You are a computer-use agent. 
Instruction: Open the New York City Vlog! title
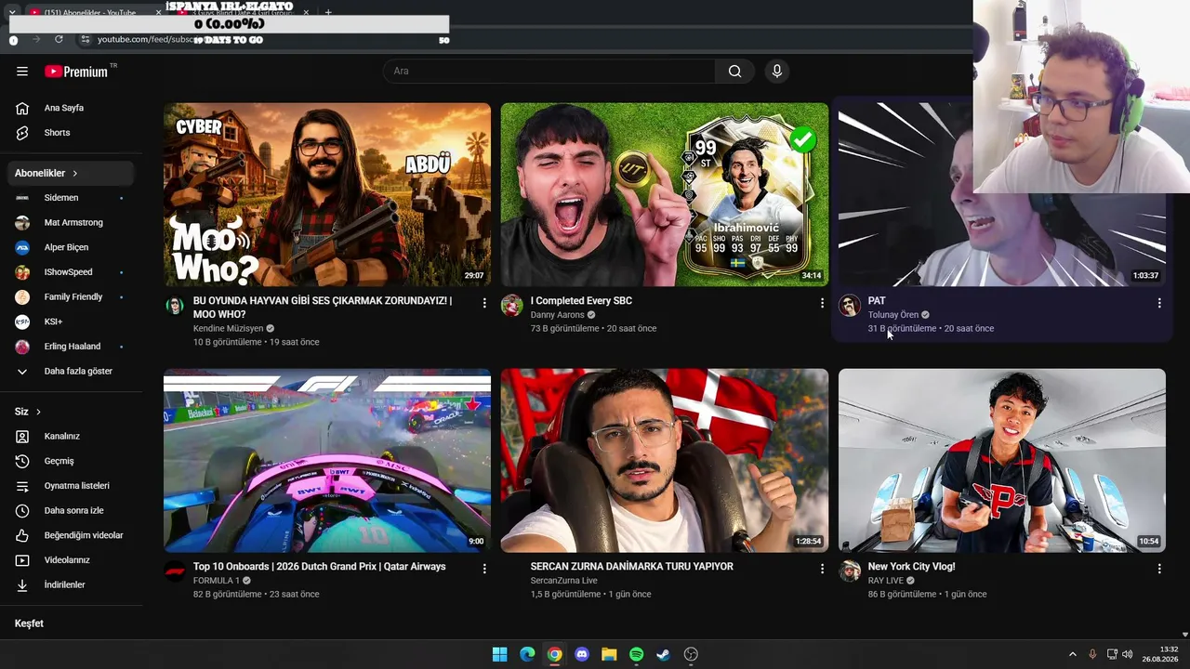(x=911, y=567)
